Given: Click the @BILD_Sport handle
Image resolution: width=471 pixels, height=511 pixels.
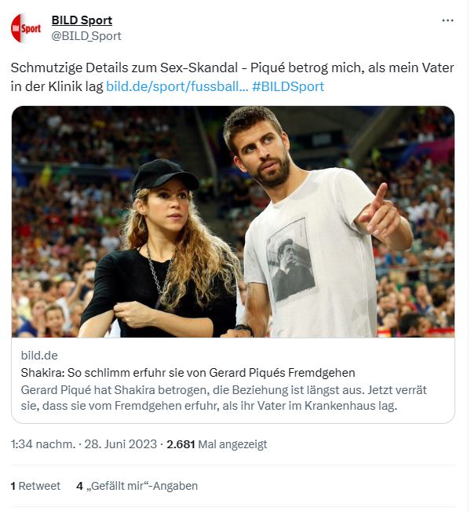Looking at the screenshot, I should point(86,35).
